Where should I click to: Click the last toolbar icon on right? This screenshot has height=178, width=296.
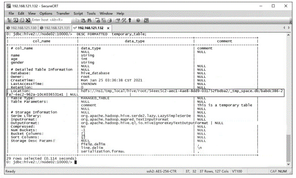click(x=146, y=20)
